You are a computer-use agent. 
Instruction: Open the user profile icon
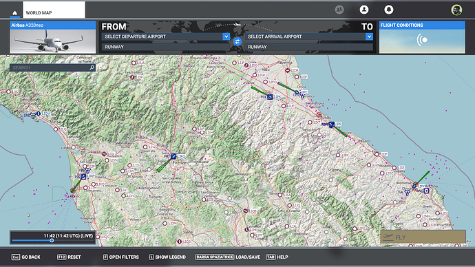click(364, 10)
